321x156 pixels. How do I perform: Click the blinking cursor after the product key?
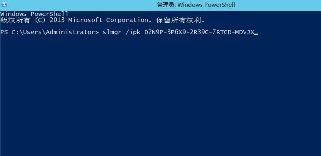(256, 34)
